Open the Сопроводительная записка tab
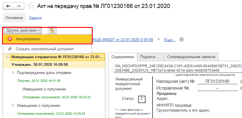 (x=191, y=57)
